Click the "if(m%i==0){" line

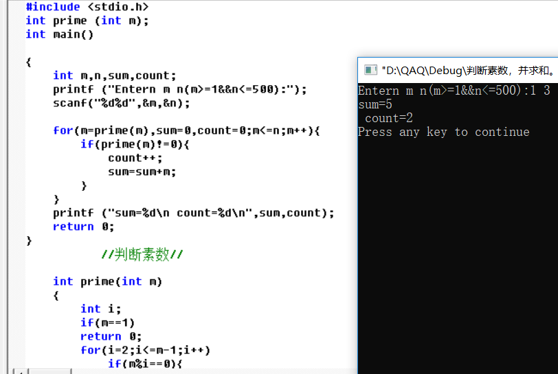click(145, 364)
